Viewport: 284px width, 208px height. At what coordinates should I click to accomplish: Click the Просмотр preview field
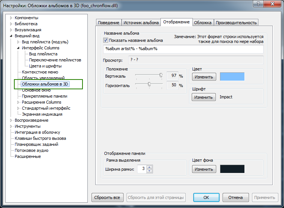196,60
